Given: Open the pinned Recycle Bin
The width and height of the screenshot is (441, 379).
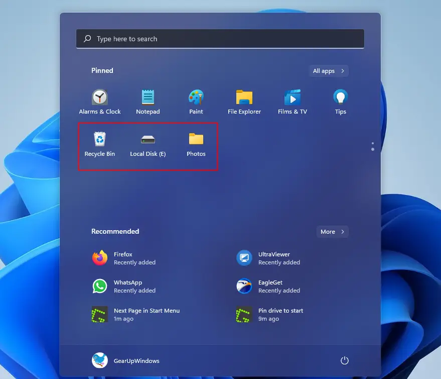Looking at the screenshot, I should [99, 144].
